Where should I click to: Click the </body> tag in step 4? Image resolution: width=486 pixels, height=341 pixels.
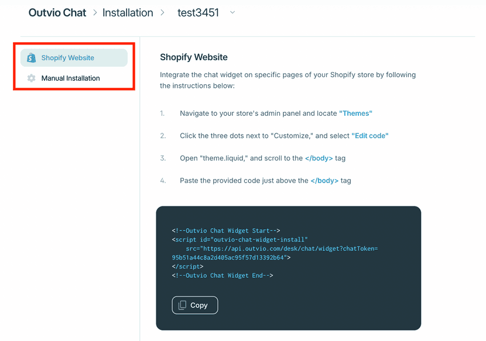point(324,181)
